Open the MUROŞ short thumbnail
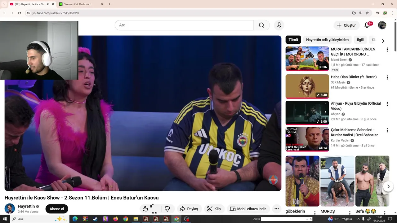397x223 pixels. [x=337, y=181]
